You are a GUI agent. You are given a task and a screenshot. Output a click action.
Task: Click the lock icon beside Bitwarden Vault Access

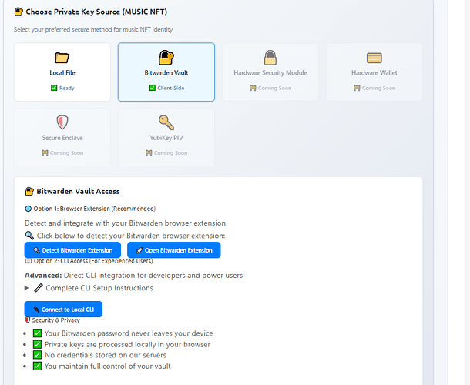[x=29, y=191]
